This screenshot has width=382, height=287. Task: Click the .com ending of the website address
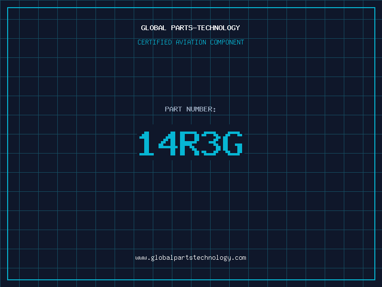point(239,258)
